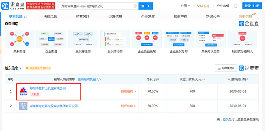Sort by 认缴出资额 column arrows
This screenshot has width=265, height=131.
(204, 79)
